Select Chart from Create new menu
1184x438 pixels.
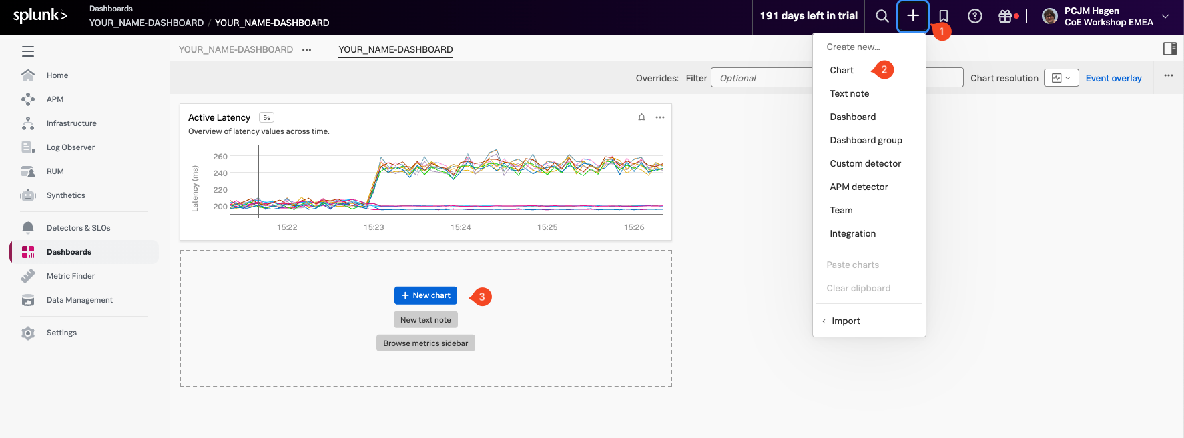[842, 70]
